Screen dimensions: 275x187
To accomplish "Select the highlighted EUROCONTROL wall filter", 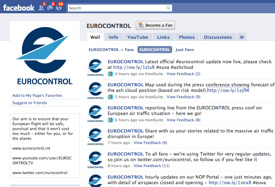I will coord(155,50).
